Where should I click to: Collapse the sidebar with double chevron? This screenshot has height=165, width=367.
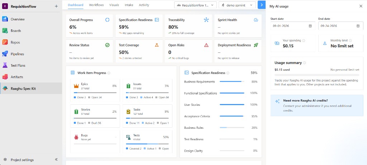56,159
